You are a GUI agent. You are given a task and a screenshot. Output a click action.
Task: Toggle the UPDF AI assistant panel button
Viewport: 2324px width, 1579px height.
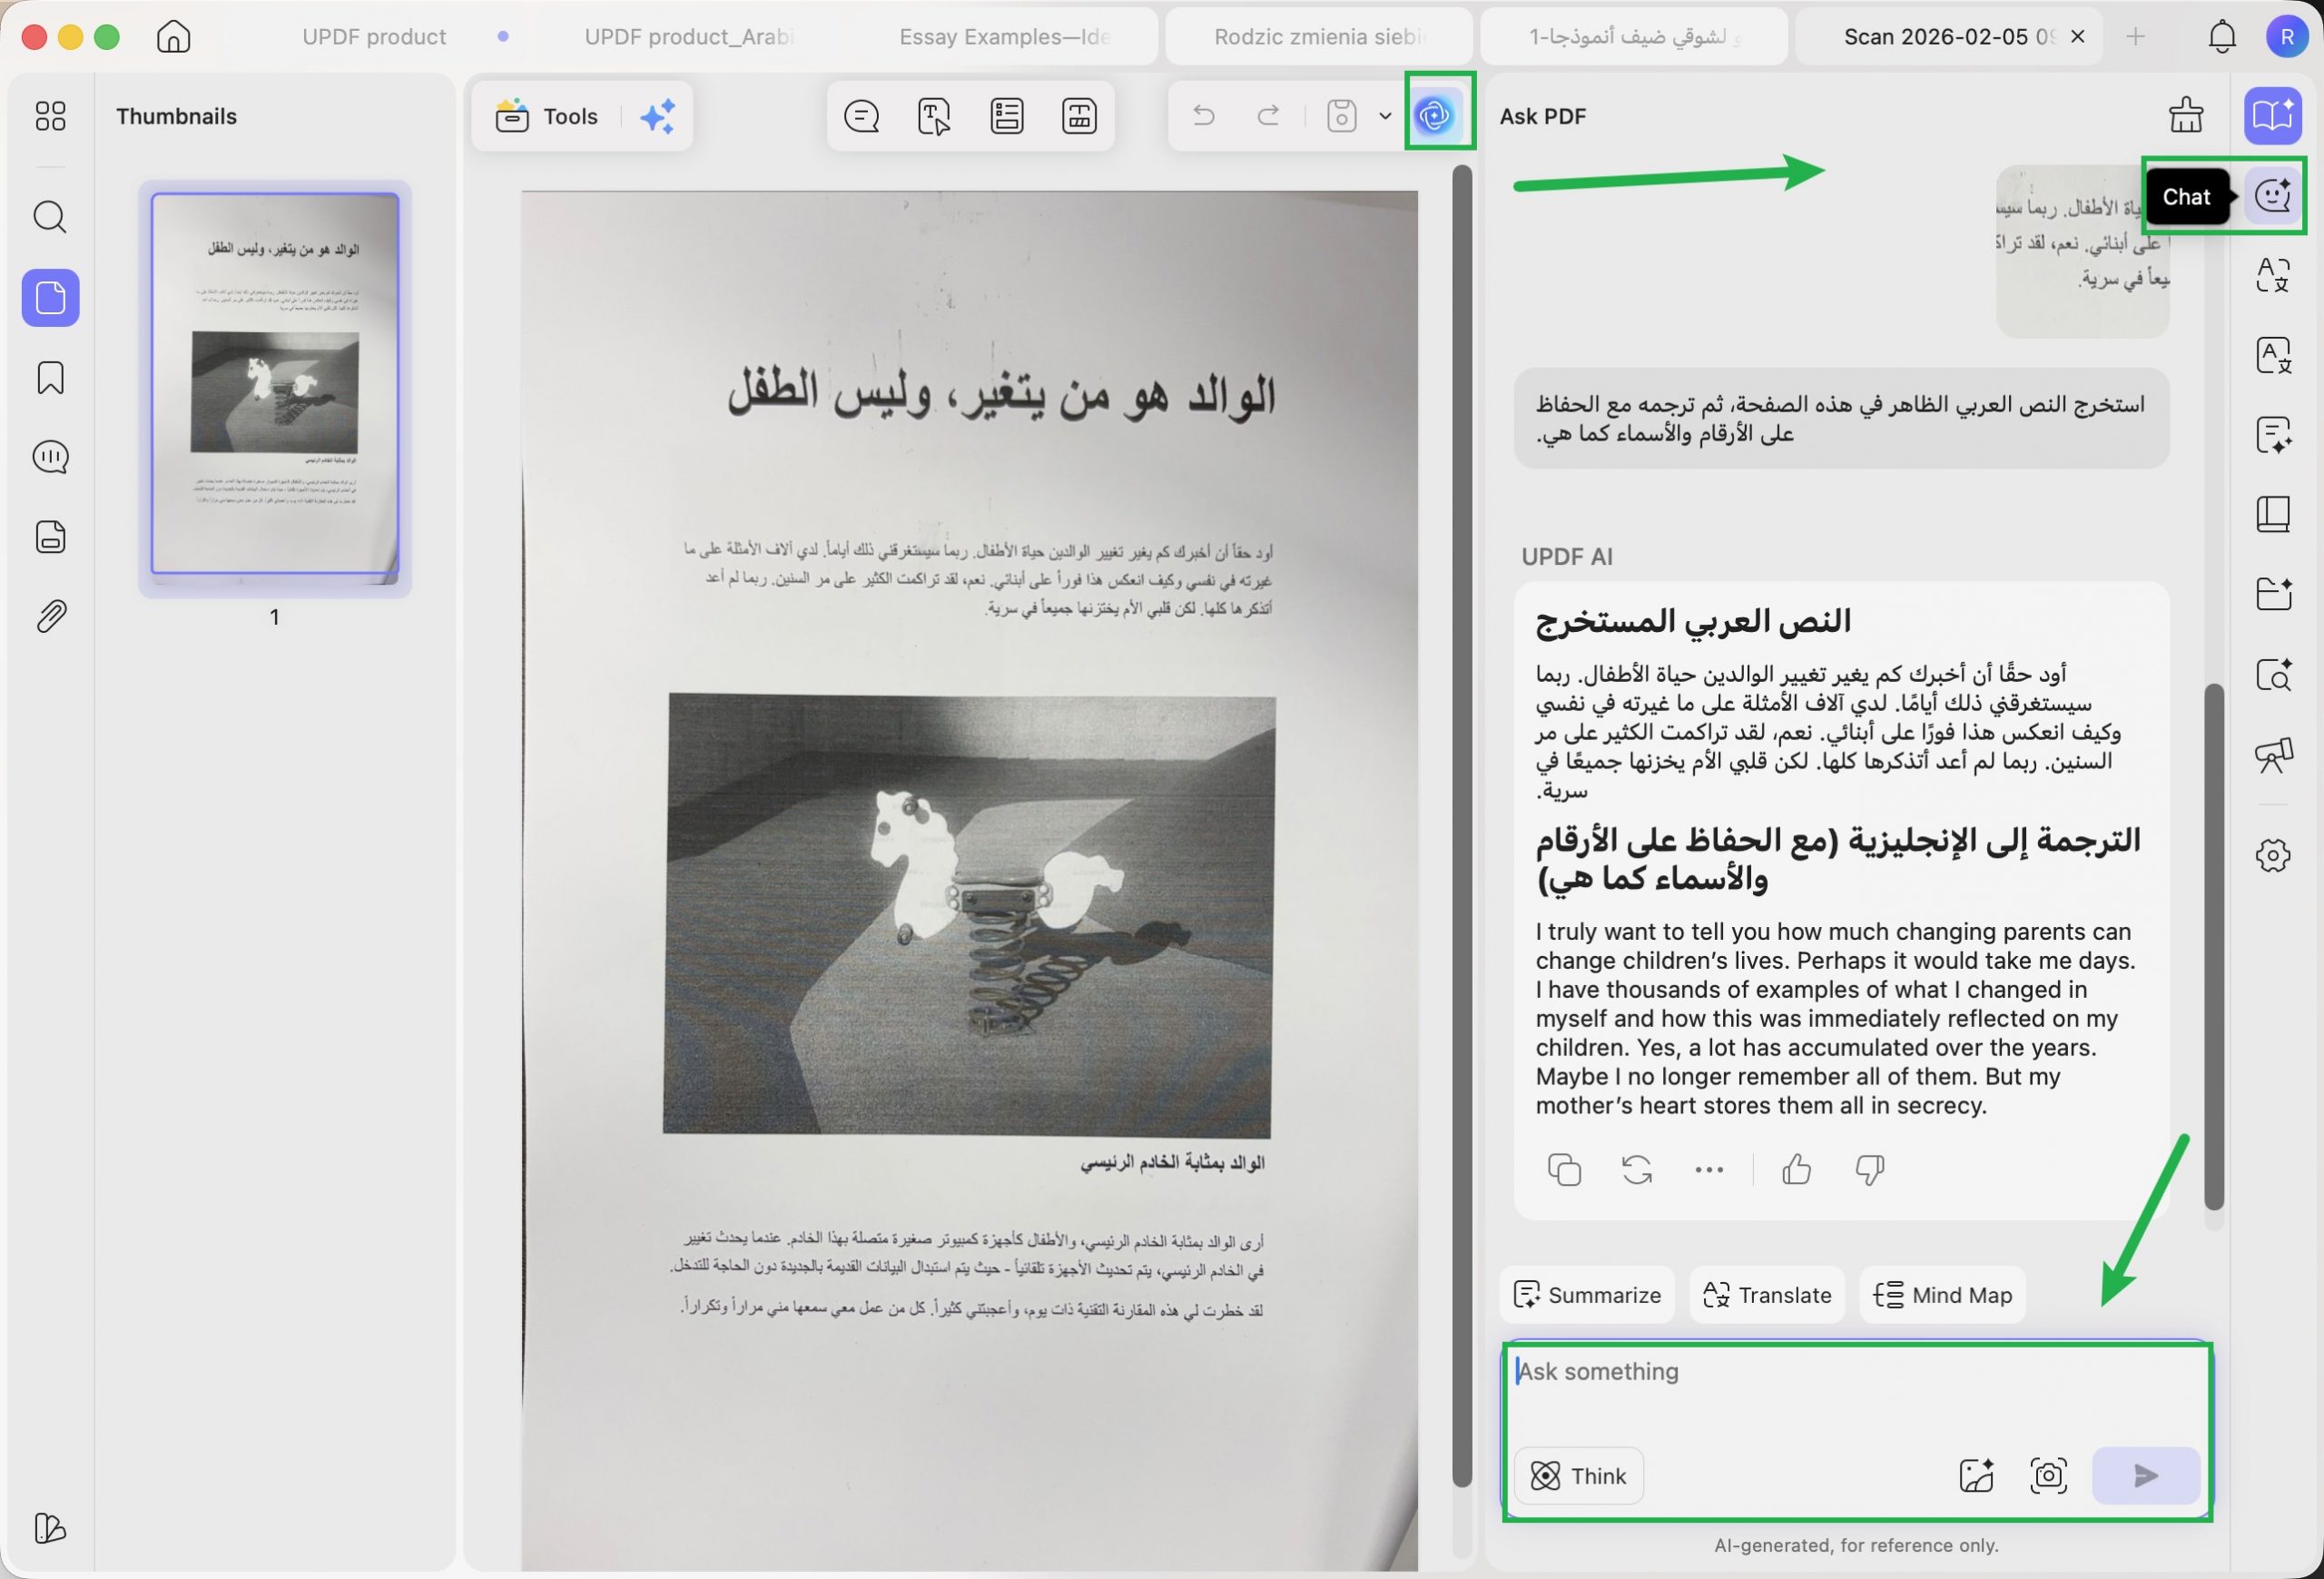(x=1436, y=116)
